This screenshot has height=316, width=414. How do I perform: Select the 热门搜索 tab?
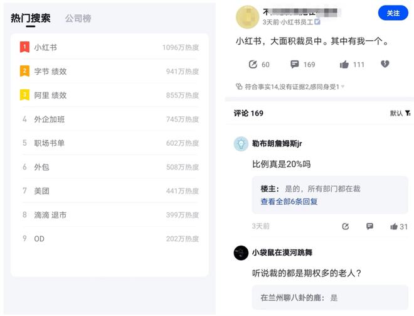[30, 18]
